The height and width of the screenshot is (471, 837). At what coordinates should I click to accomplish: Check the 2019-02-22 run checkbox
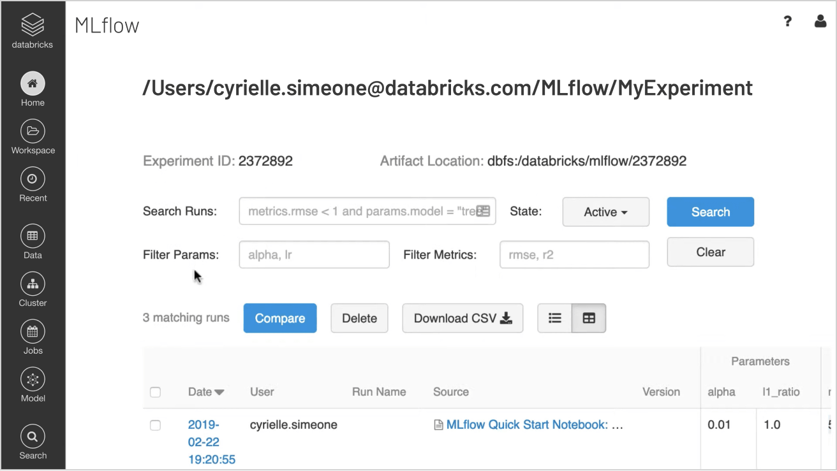[x=155, y=425]
